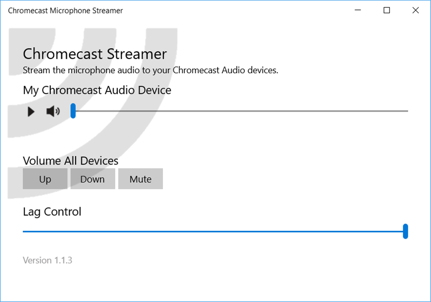Image resolution: width=431 pixels, height=302 pixels.
Task: Mute all devices with the Mute button
Action: coord(140,179)
